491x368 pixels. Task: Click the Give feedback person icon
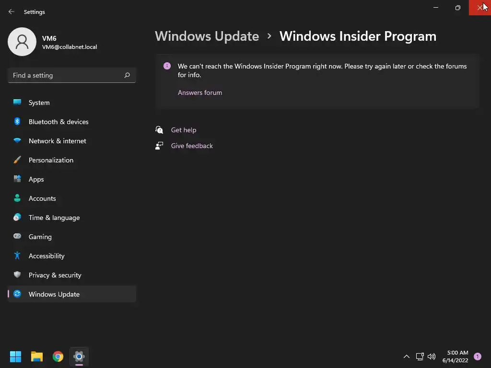tap(159, 146)
